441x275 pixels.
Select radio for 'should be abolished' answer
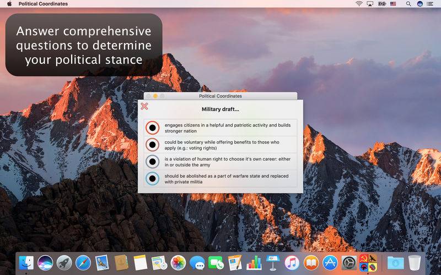153,179
